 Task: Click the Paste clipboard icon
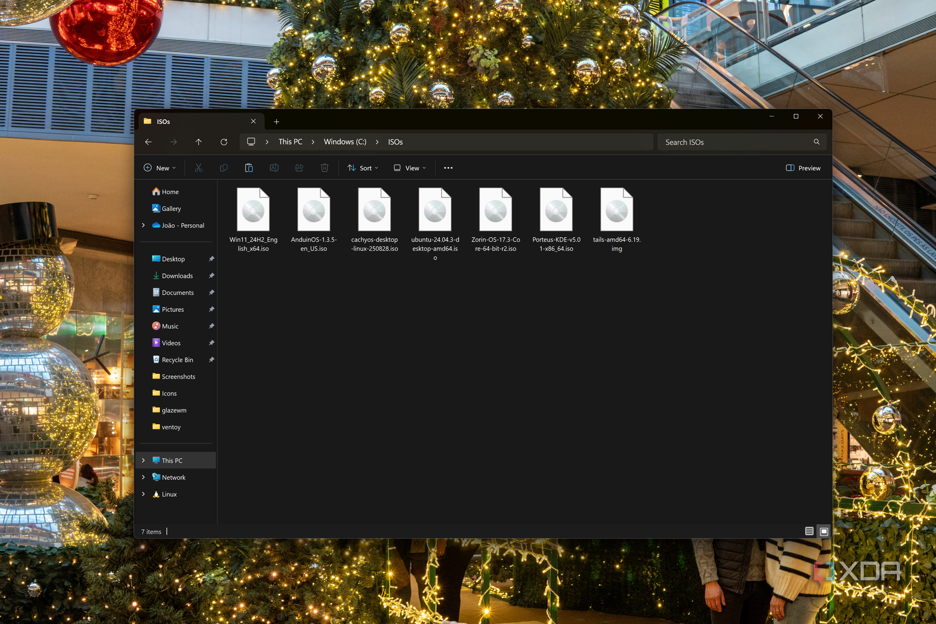tap(248, 168)
